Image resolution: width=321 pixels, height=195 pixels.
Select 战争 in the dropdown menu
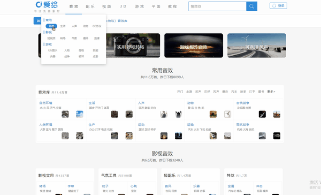click(x=67, y=56)
